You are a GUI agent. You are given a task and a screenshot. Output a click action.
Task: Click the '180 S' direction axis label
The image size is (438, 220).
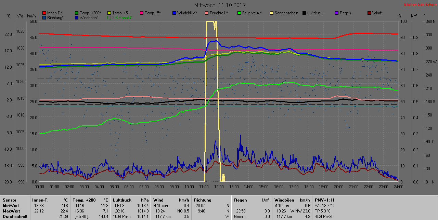(430, 102)
